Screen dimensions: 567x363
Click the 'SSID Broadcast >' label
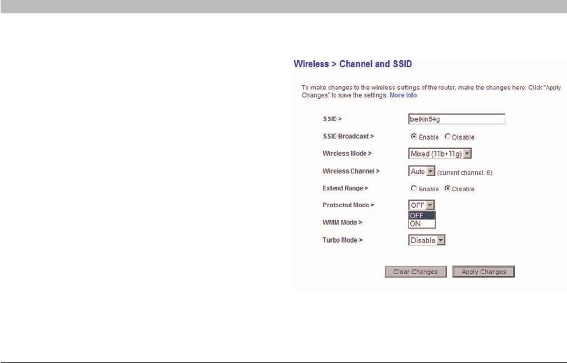[x=348, y=136]
